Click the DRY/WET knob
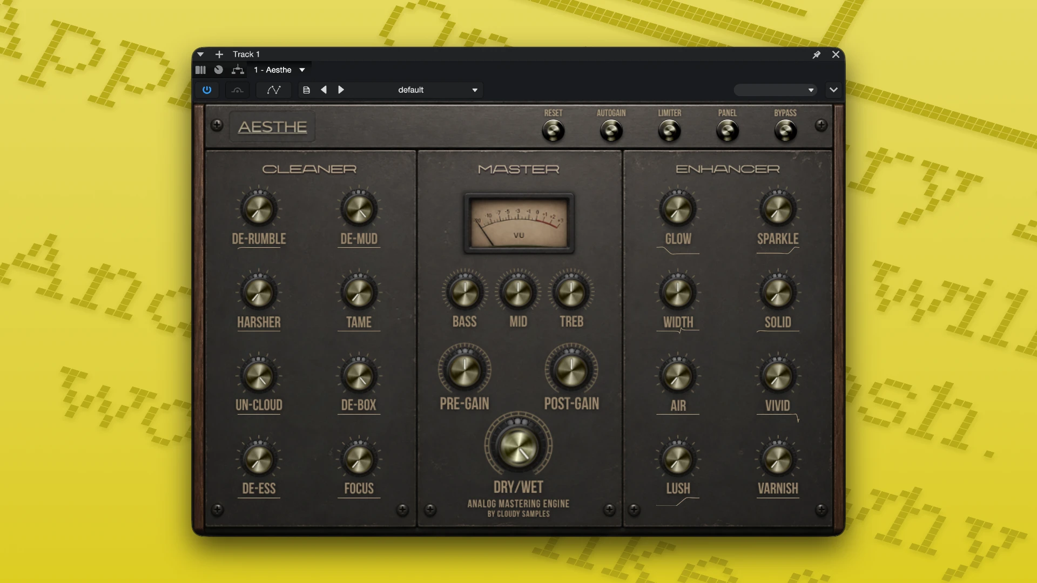Image resolution: width=1037 pixels, height=583 pixels. tap(518, 446)
